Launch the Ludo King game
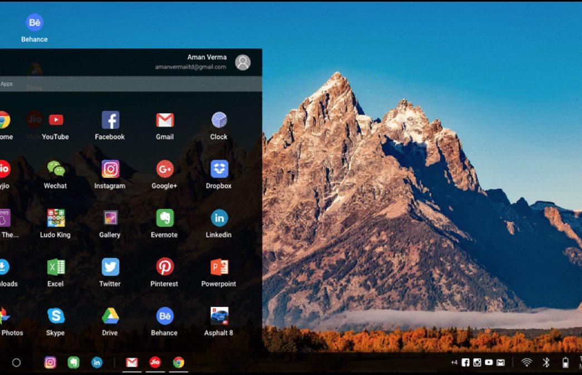 (x=56, y=218)
